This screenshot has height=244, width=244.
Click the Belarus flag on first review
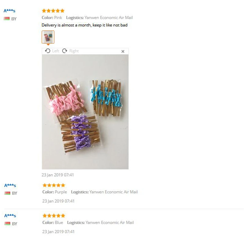tap(6, 19)
